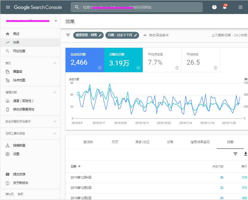Download the table data with export icon
The height and width of the screenshot is (200, 248).
point(245,154)
